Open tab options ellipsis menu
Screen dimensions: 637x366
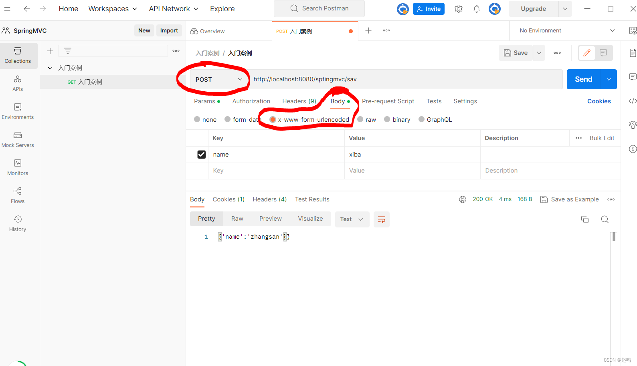(x=386, y=30)
